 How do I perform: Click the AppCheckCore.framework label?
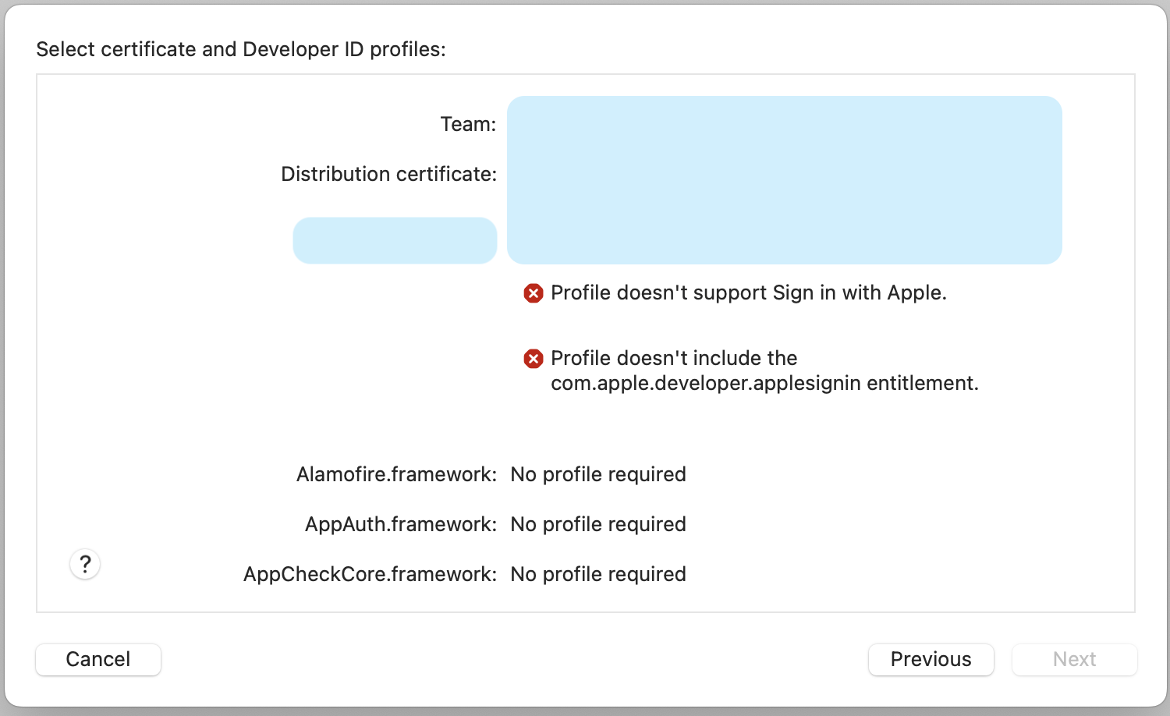[370, 574]
